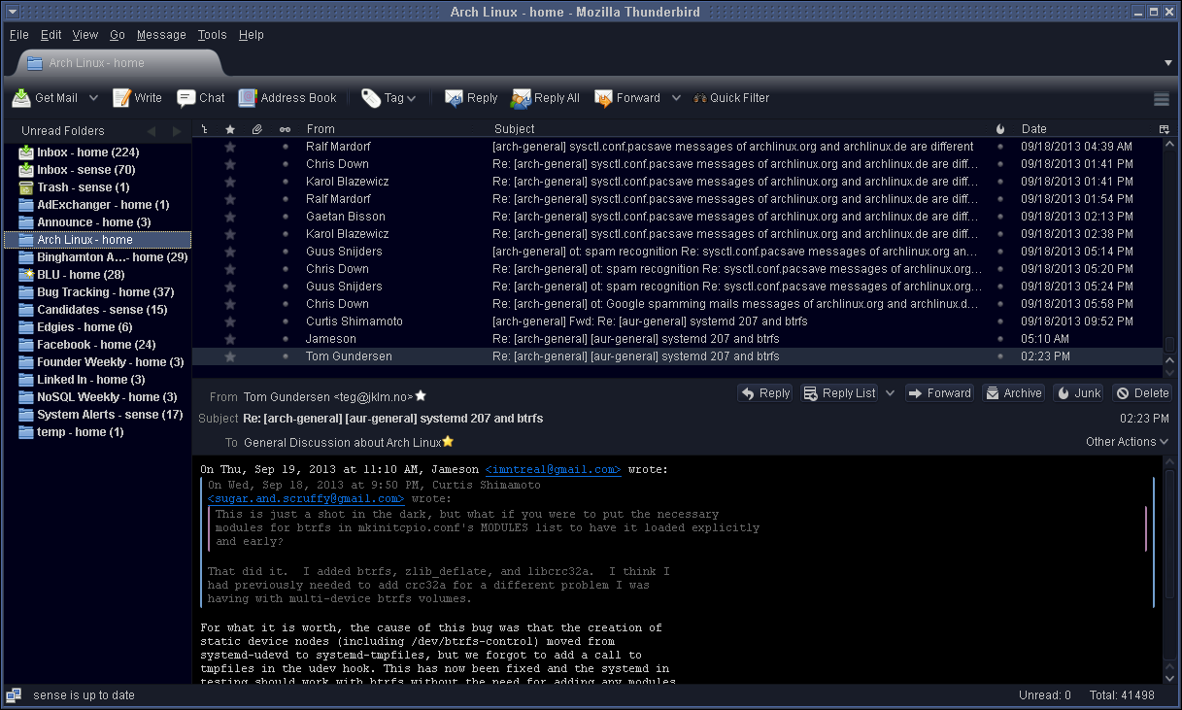
Task: Open 'System Alerts - sense (17)' folder
Action: pos(97,415)
